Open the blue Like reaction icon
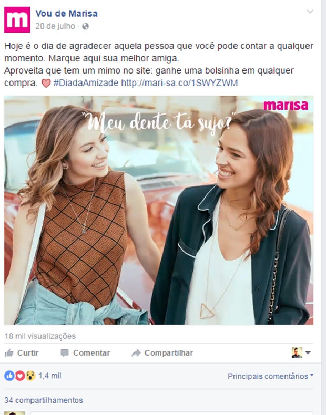Screen dimensions: 326x415 (9, 376)
